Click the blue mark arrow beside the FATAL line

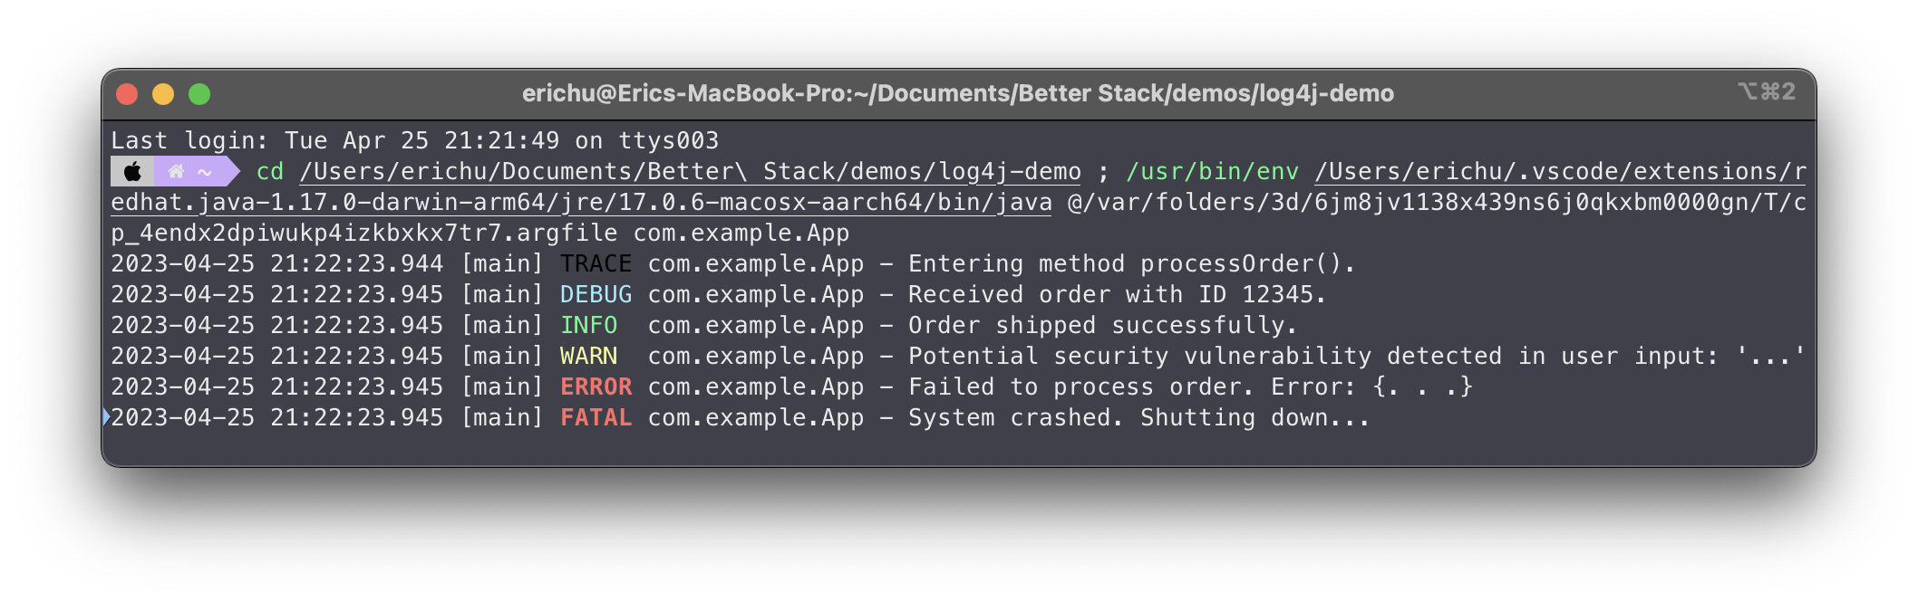106,417
